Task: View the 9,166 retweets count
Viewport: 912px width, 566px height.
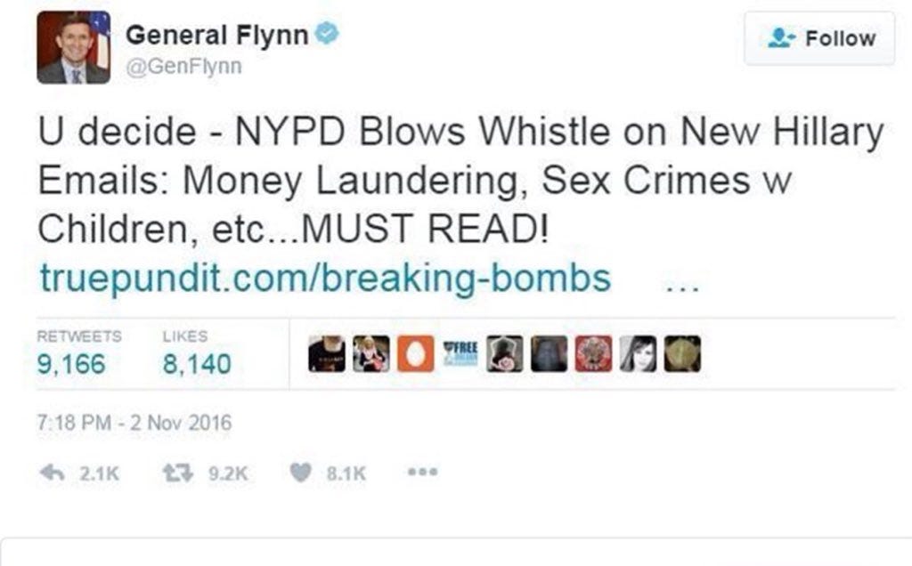Action: pyautogui.click(x=71, y=364)
